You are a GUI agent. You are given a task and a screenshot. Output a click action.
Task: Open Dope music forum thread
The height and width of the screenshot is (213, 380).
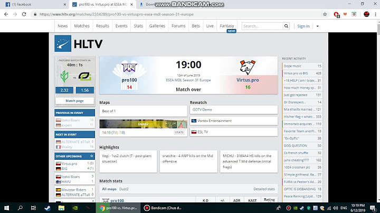click(302, 66)
